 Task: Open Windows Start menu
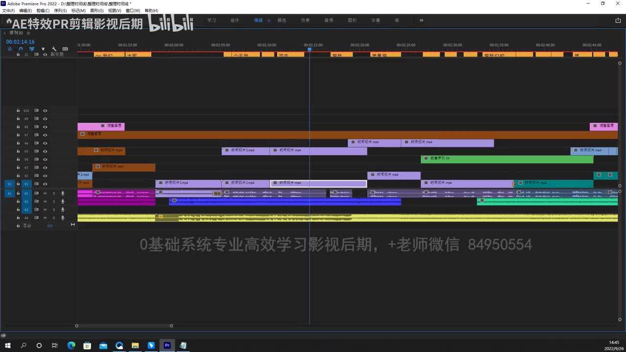[8, 345]
